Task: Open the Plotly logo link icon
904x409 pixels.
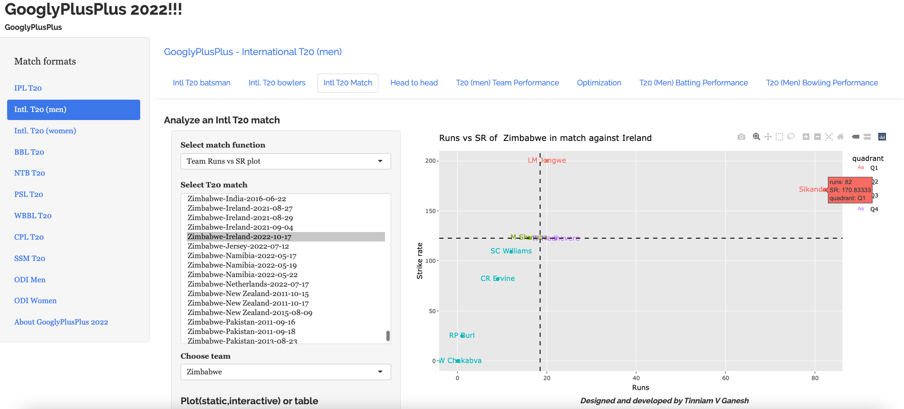Action: pos(882,137)
